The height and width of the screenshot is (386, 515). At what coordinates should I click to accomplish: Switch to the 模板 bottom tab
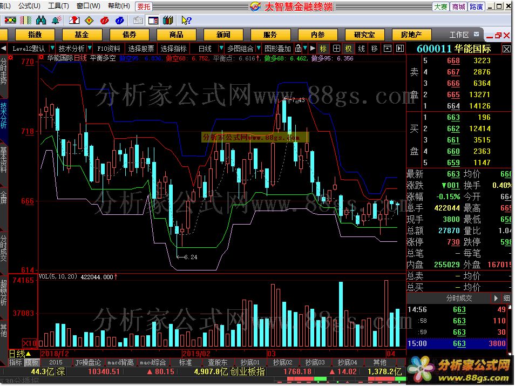(x=32, y=362)
